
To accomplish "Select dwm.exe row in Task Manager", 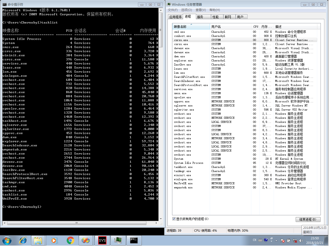I will coord(245,56).
